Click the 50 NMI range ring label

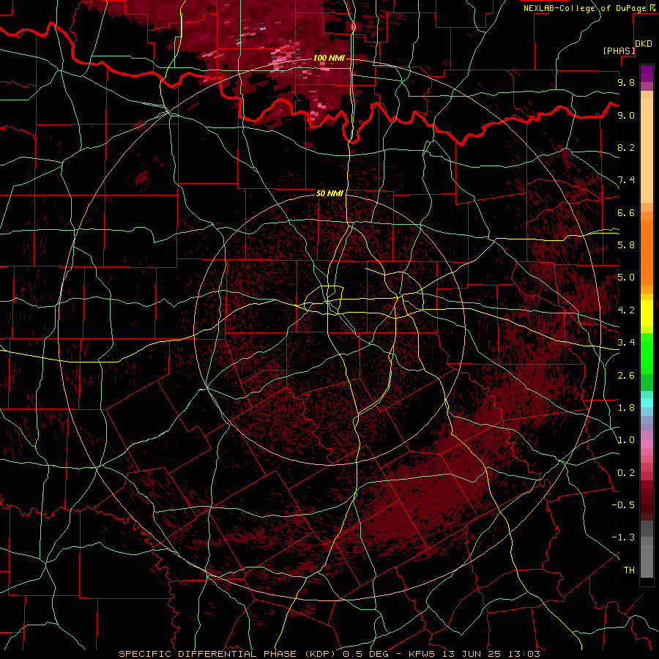click(x=330, y=193)
